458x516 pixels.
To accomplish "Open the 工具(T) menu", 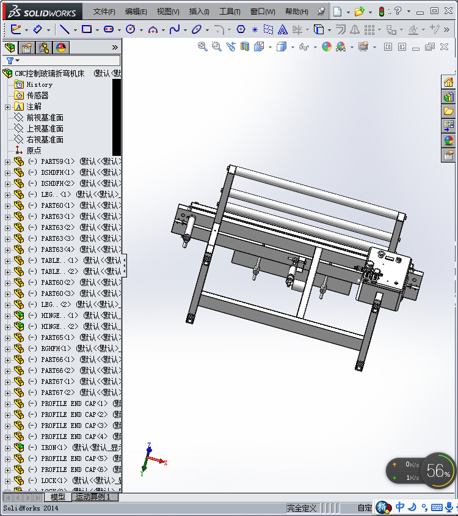I will click(x=230, y=12).
